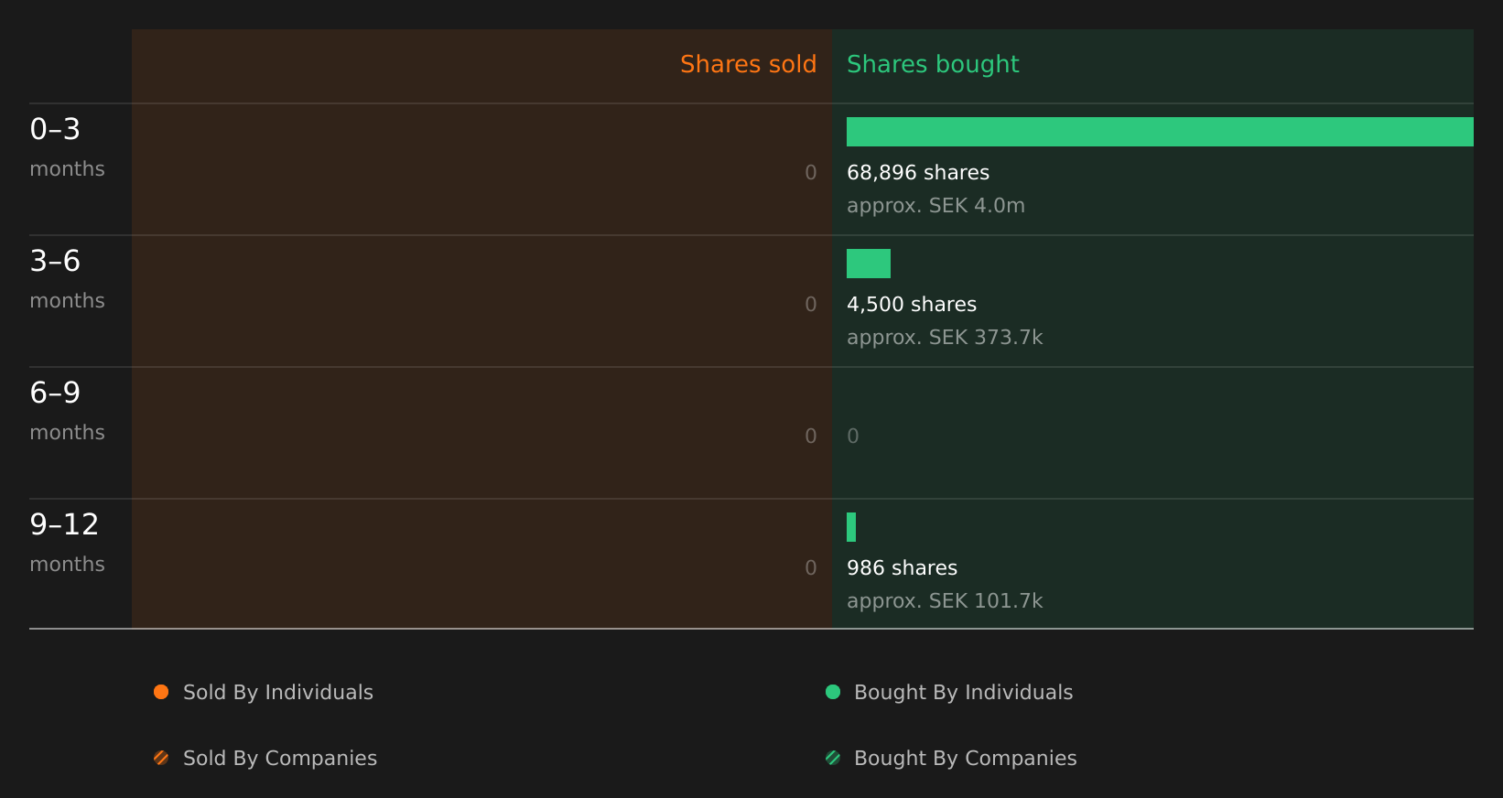This screenshot has height=798, width=1503.
Task: Click the orange Sold By Individuals legend dot
Action: tap(161, 692)
